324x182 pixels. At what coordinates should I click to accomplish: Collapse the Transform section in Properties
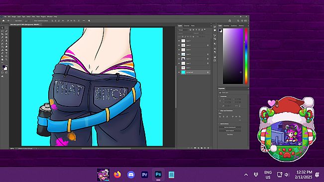click(219, 96)
